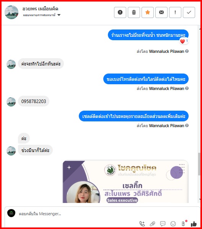
Task: Click the heart reaction on the first message
Action: coord(184,41)
